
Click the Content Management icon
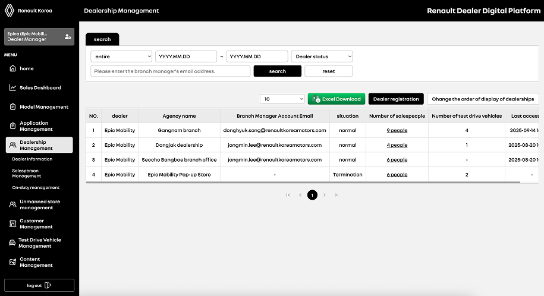(12, 262)
